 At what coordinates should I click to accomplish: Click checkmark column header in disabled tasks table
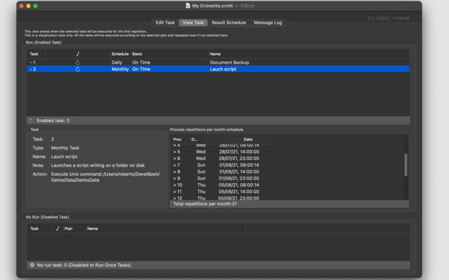pyautogui.click(x=58, y=228)
